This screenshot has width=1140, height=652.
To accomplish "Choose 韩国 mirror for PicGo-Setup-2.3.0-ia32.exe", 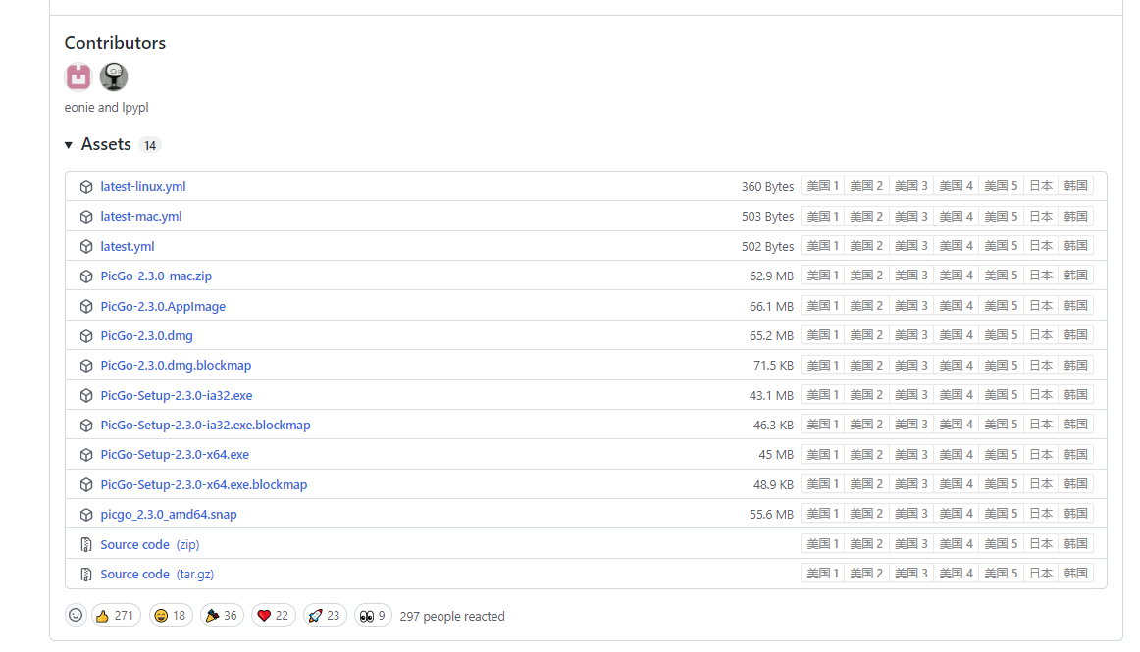I will coord(1075,395).
